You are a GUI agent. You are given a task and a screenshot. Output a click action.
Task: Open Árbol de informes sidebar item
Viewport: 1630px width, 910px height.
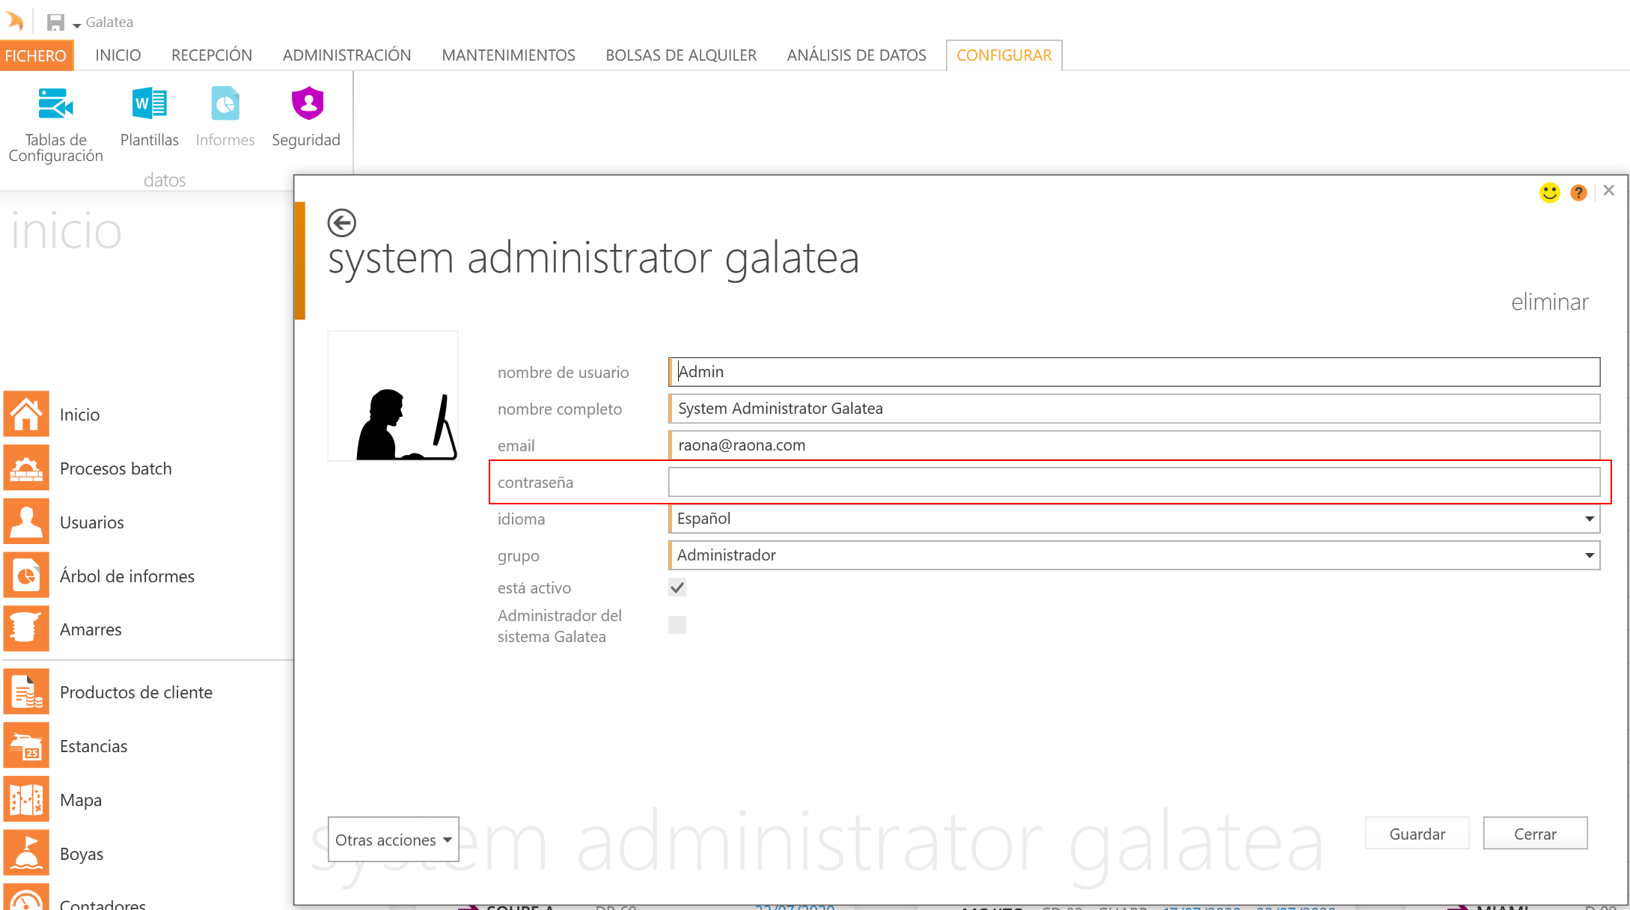click(126, 576)
